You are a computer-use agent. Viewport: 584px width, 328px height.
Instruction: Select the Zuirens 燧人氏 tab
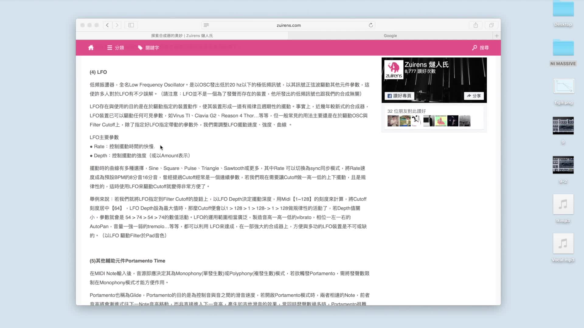point(182,36)
